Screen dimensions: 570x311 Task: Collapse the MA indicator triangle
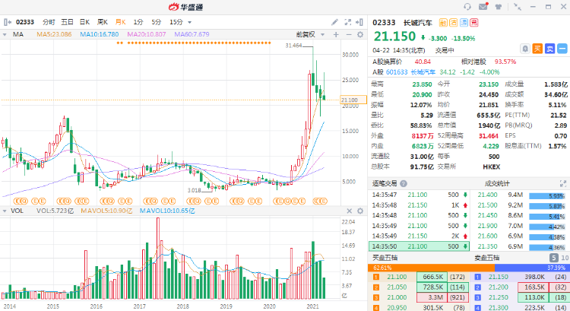pyautogui.click(x=5, y=34)
